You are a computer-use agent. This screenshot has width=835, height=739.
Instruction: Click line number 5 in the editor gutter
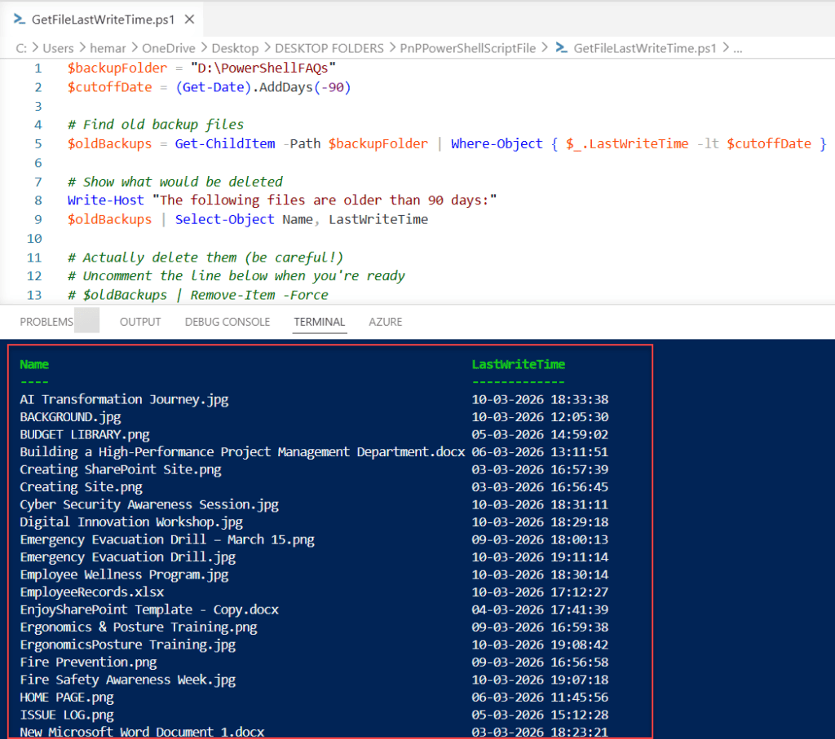(x=38, y=143)
